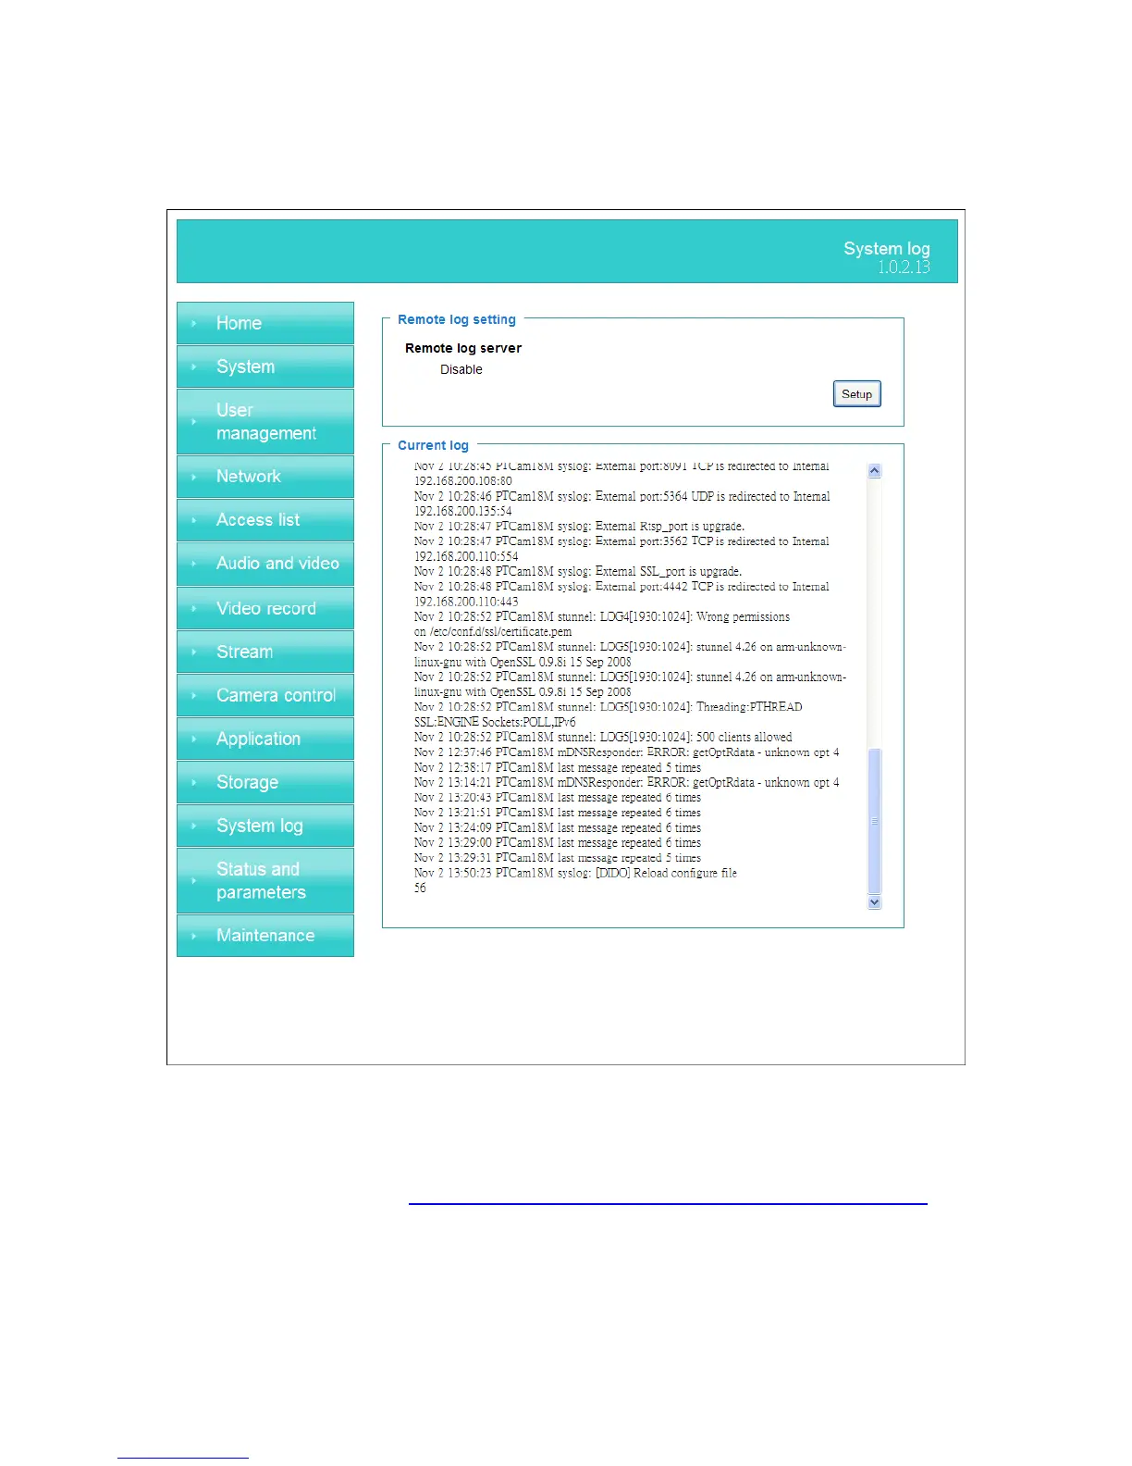Click the log scrollbar up arrow

point(875,471)
